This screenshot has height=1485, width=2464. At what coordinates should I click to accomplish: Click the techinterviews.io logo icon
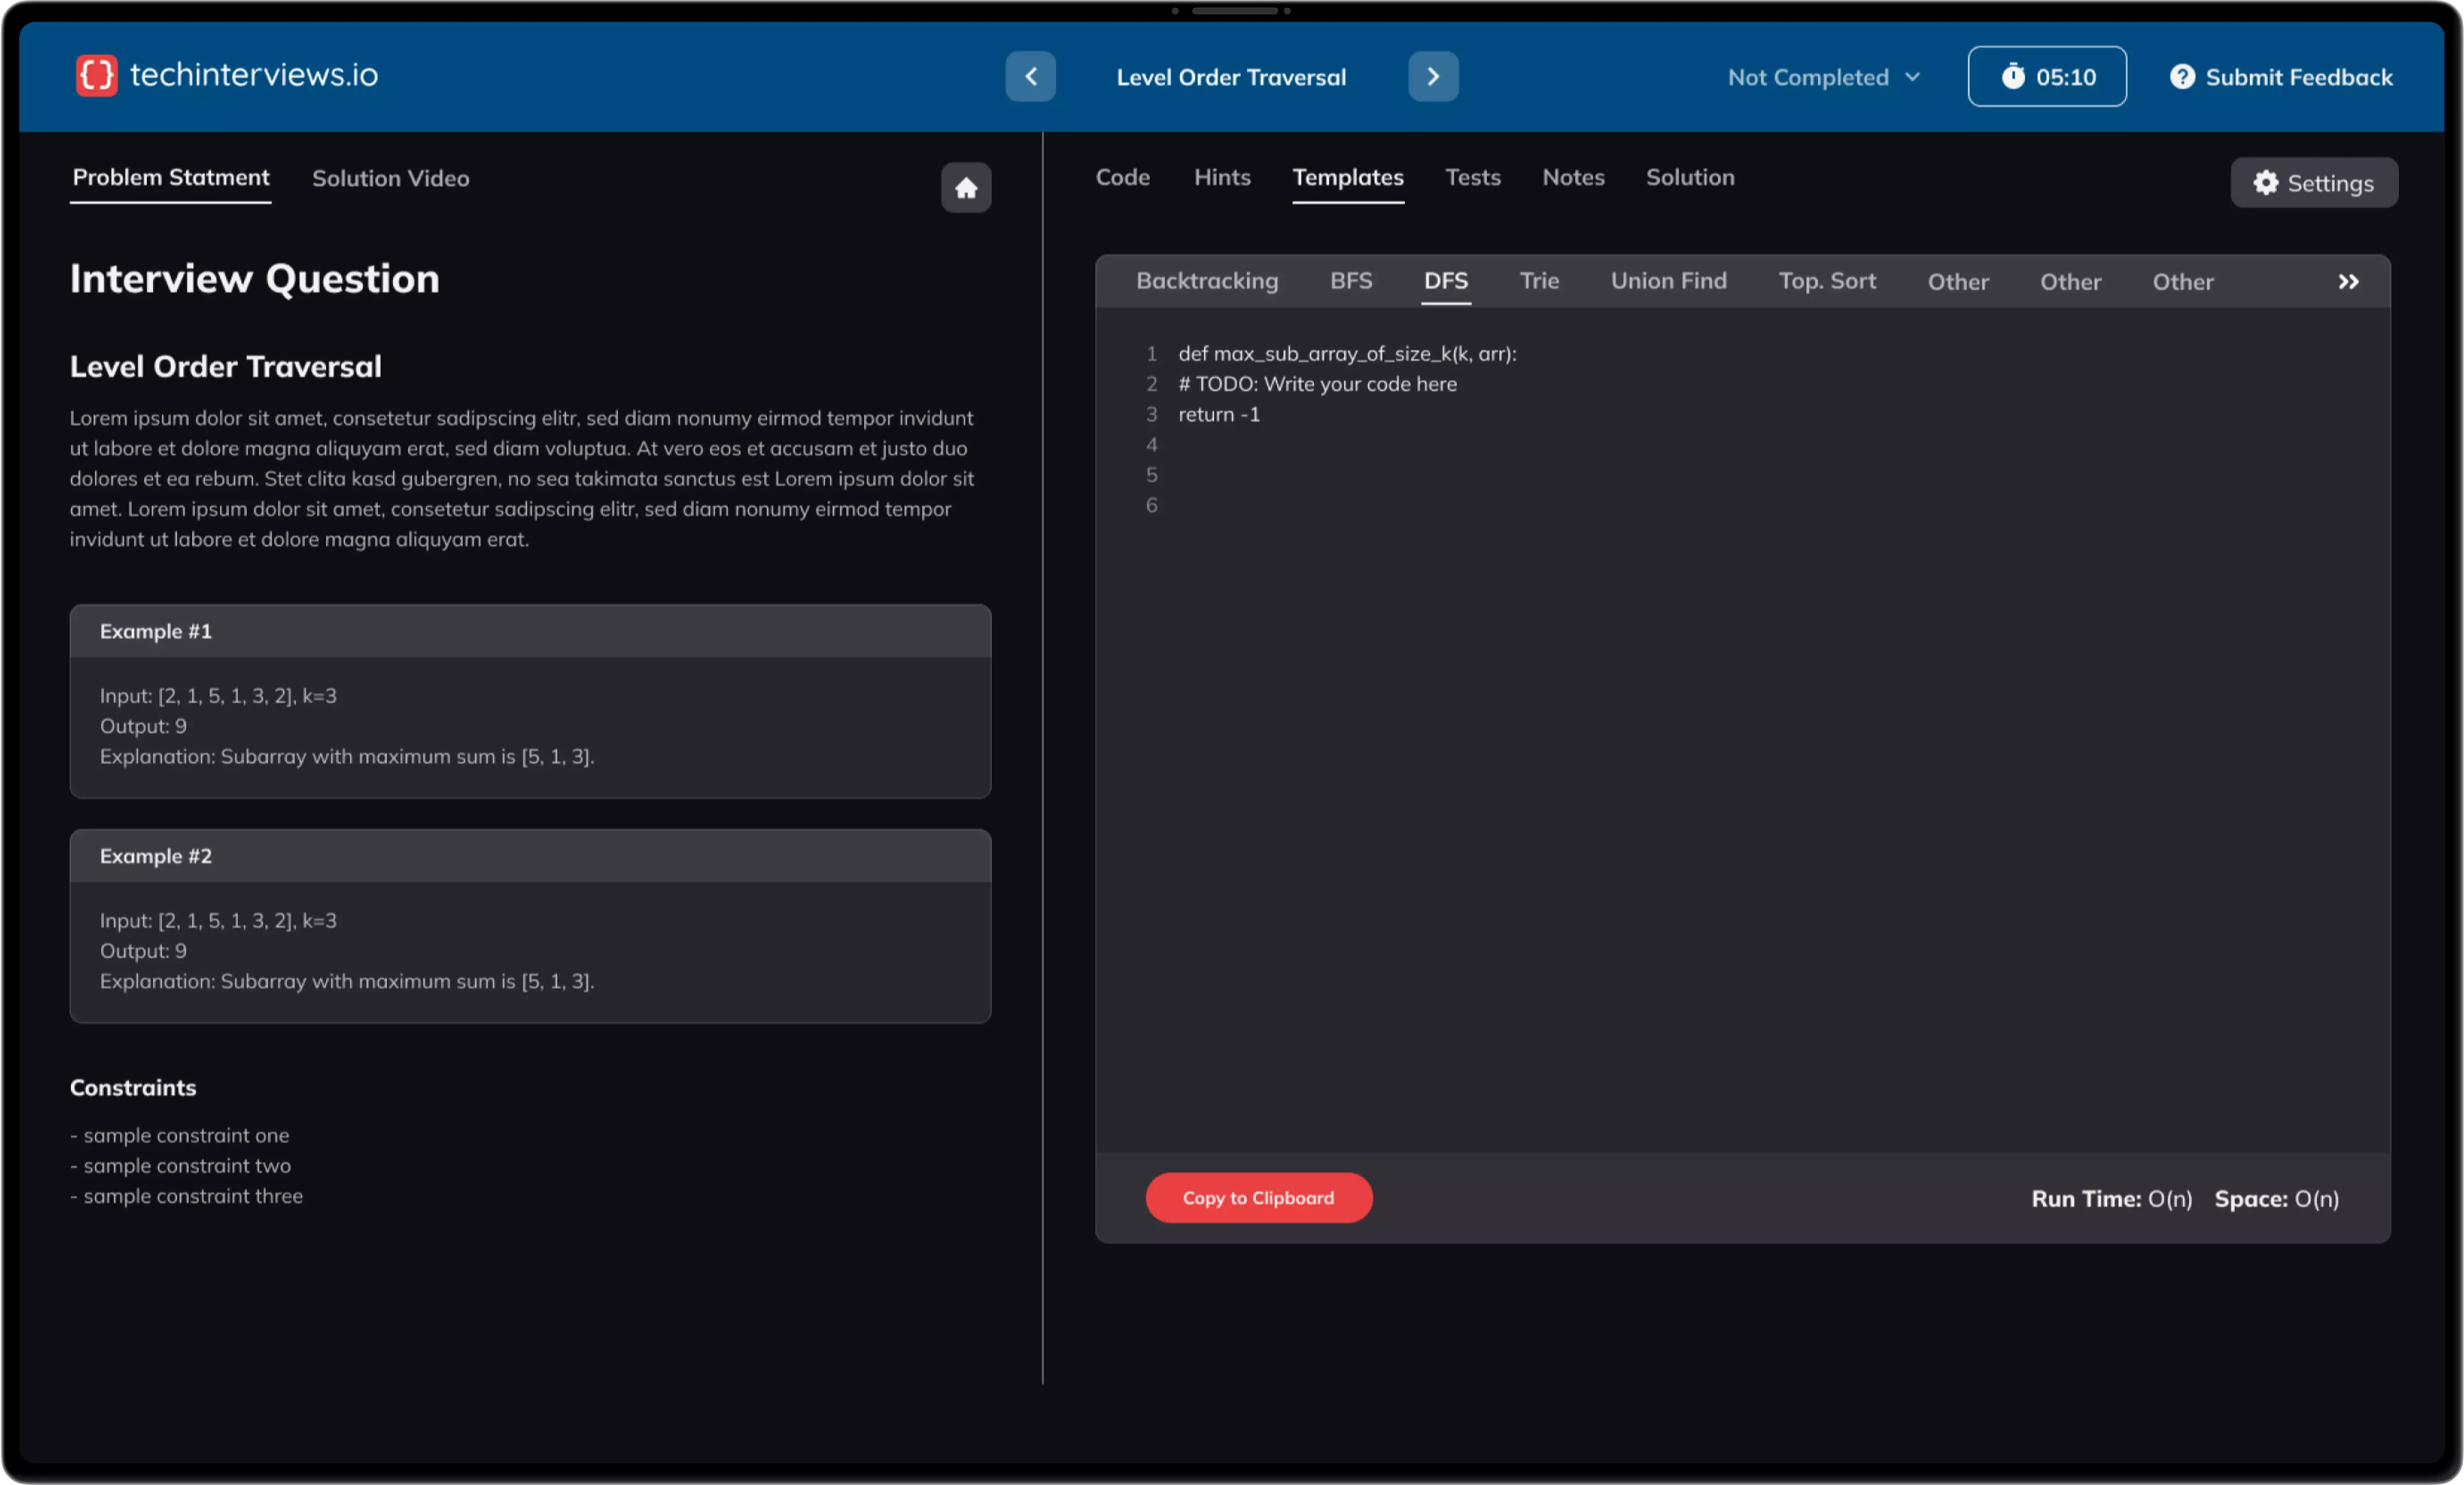click(96, 76)
